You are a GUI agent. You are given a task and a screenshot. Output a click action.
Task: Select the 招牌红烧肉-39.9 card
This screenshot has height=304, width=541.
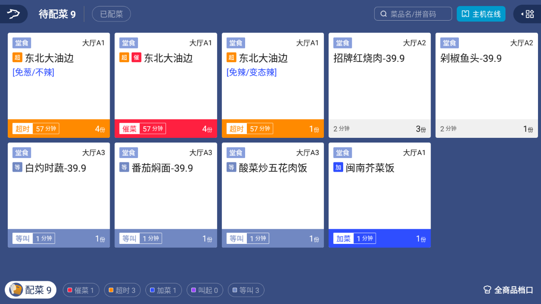(379, 85)
